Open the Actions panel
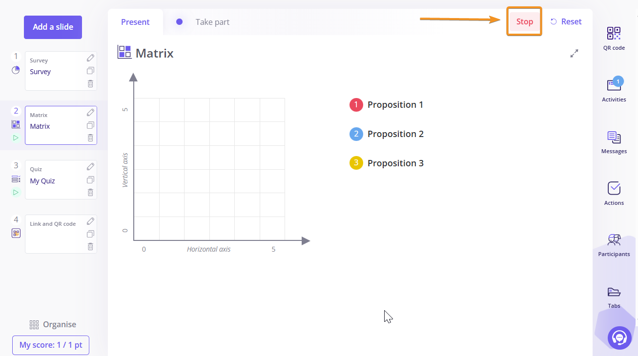This screenshot has width=638, height=356. 614,194
